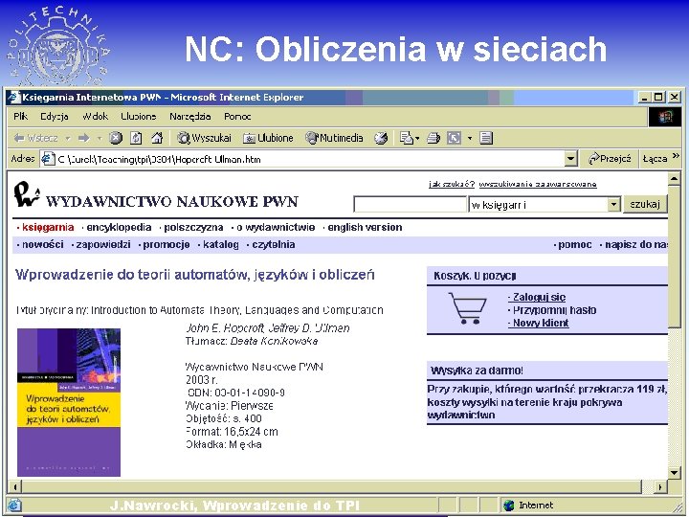The image size is (689, 517).
Task: Click the forward arrow toolbar icon
Action: pos(83,138)
